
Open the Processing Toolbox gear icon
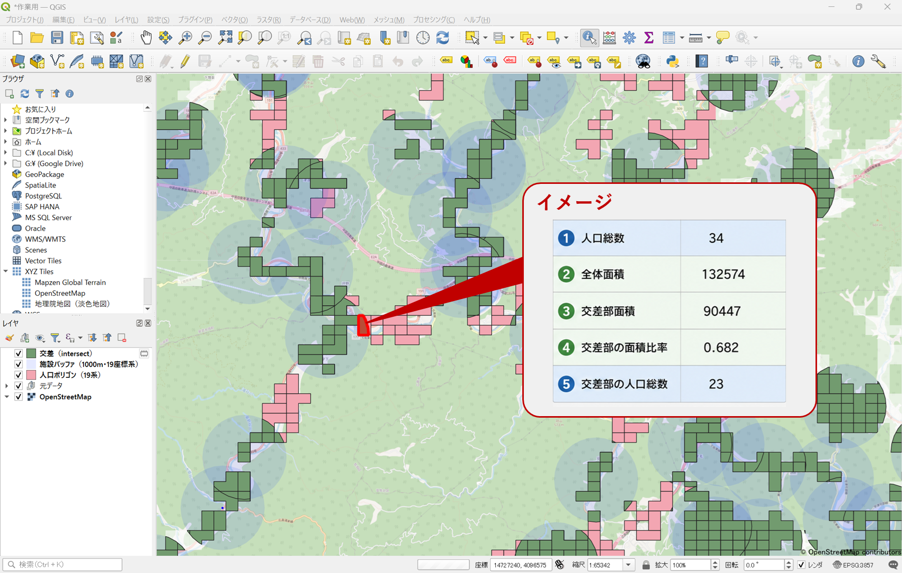[629, 38]
